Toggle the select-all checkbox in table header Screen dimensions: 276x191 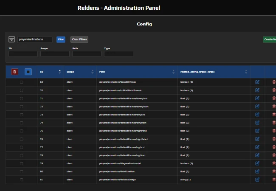tap(28, 72)
